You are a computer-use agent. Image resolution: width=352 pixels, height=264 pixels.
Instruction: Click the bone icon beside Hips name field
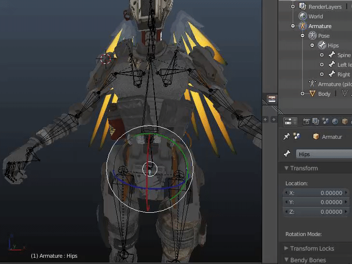click(287, 154)
